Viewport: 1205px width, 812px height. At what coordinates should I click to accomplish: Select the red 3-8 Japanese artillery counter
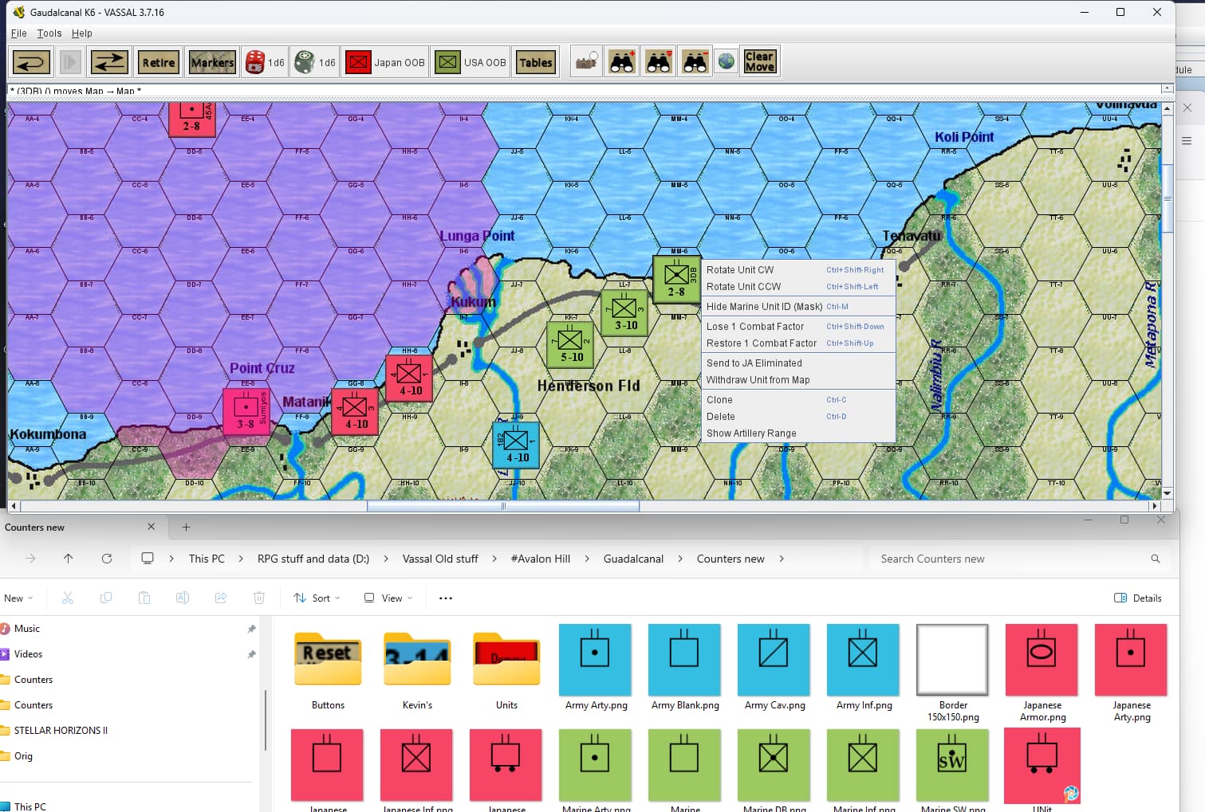(246, 411)
